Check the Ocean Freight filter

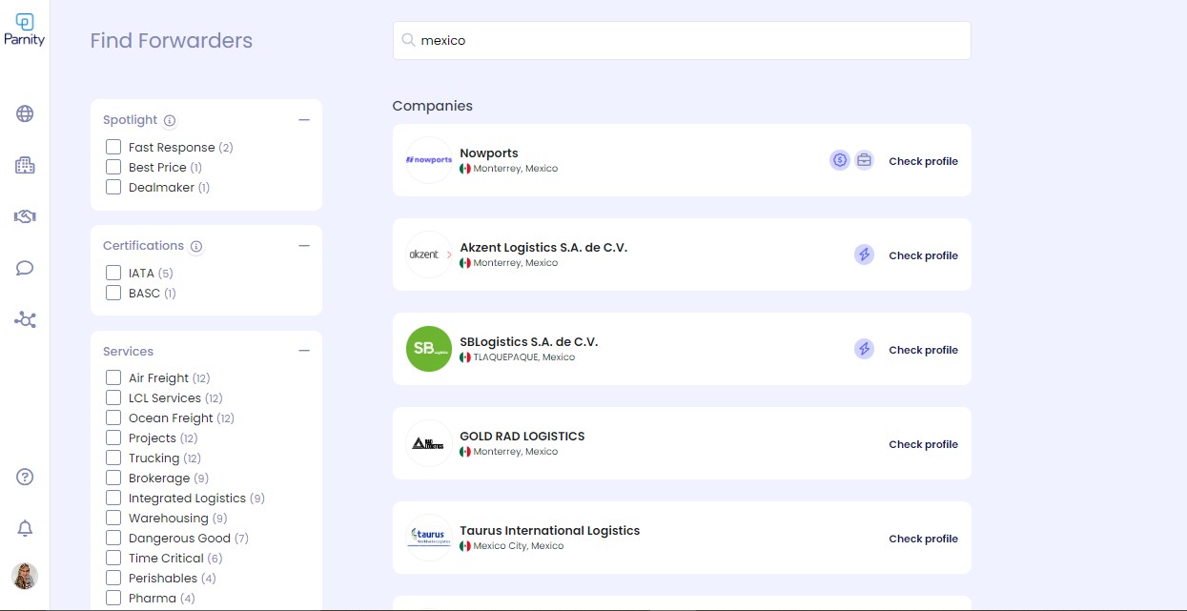point(113,418)
